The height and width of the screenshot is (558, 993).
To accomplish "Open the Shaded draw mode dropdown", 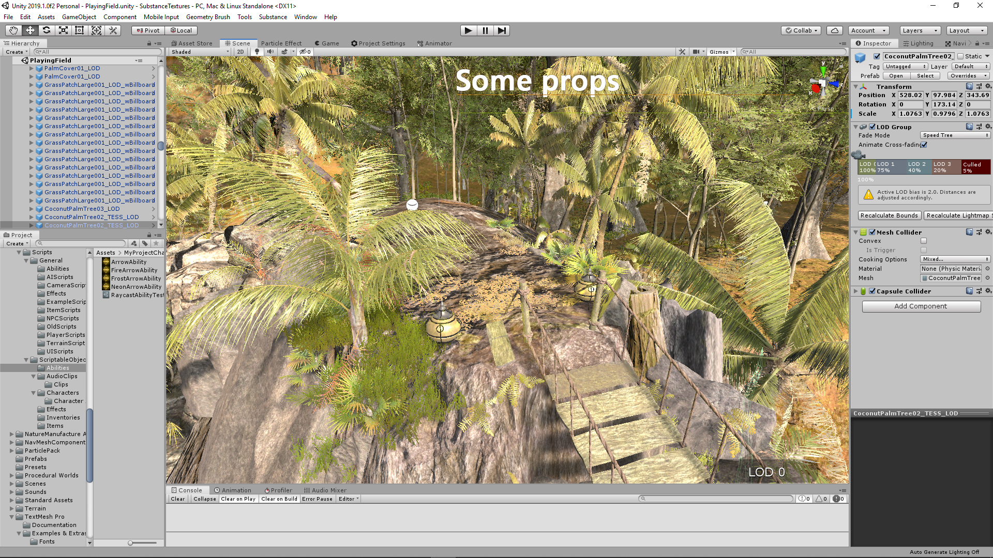I will pos(200,52).
